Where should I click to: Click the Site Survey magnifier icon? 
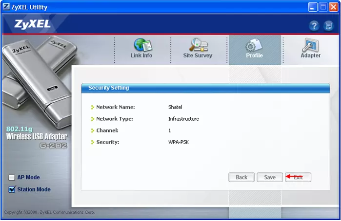199,44
